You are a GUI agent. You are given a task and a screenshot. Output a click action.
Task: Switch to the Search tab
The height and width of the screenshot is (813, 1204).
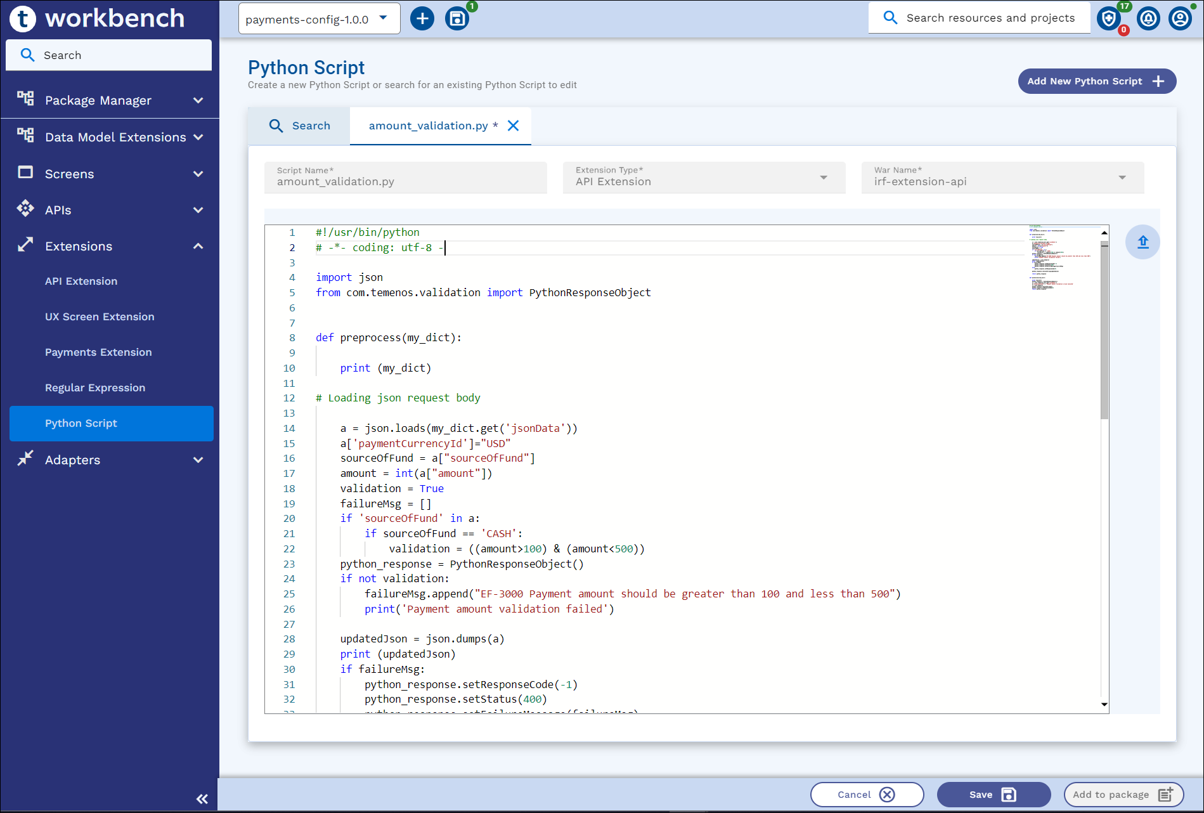tap(299, 126)
